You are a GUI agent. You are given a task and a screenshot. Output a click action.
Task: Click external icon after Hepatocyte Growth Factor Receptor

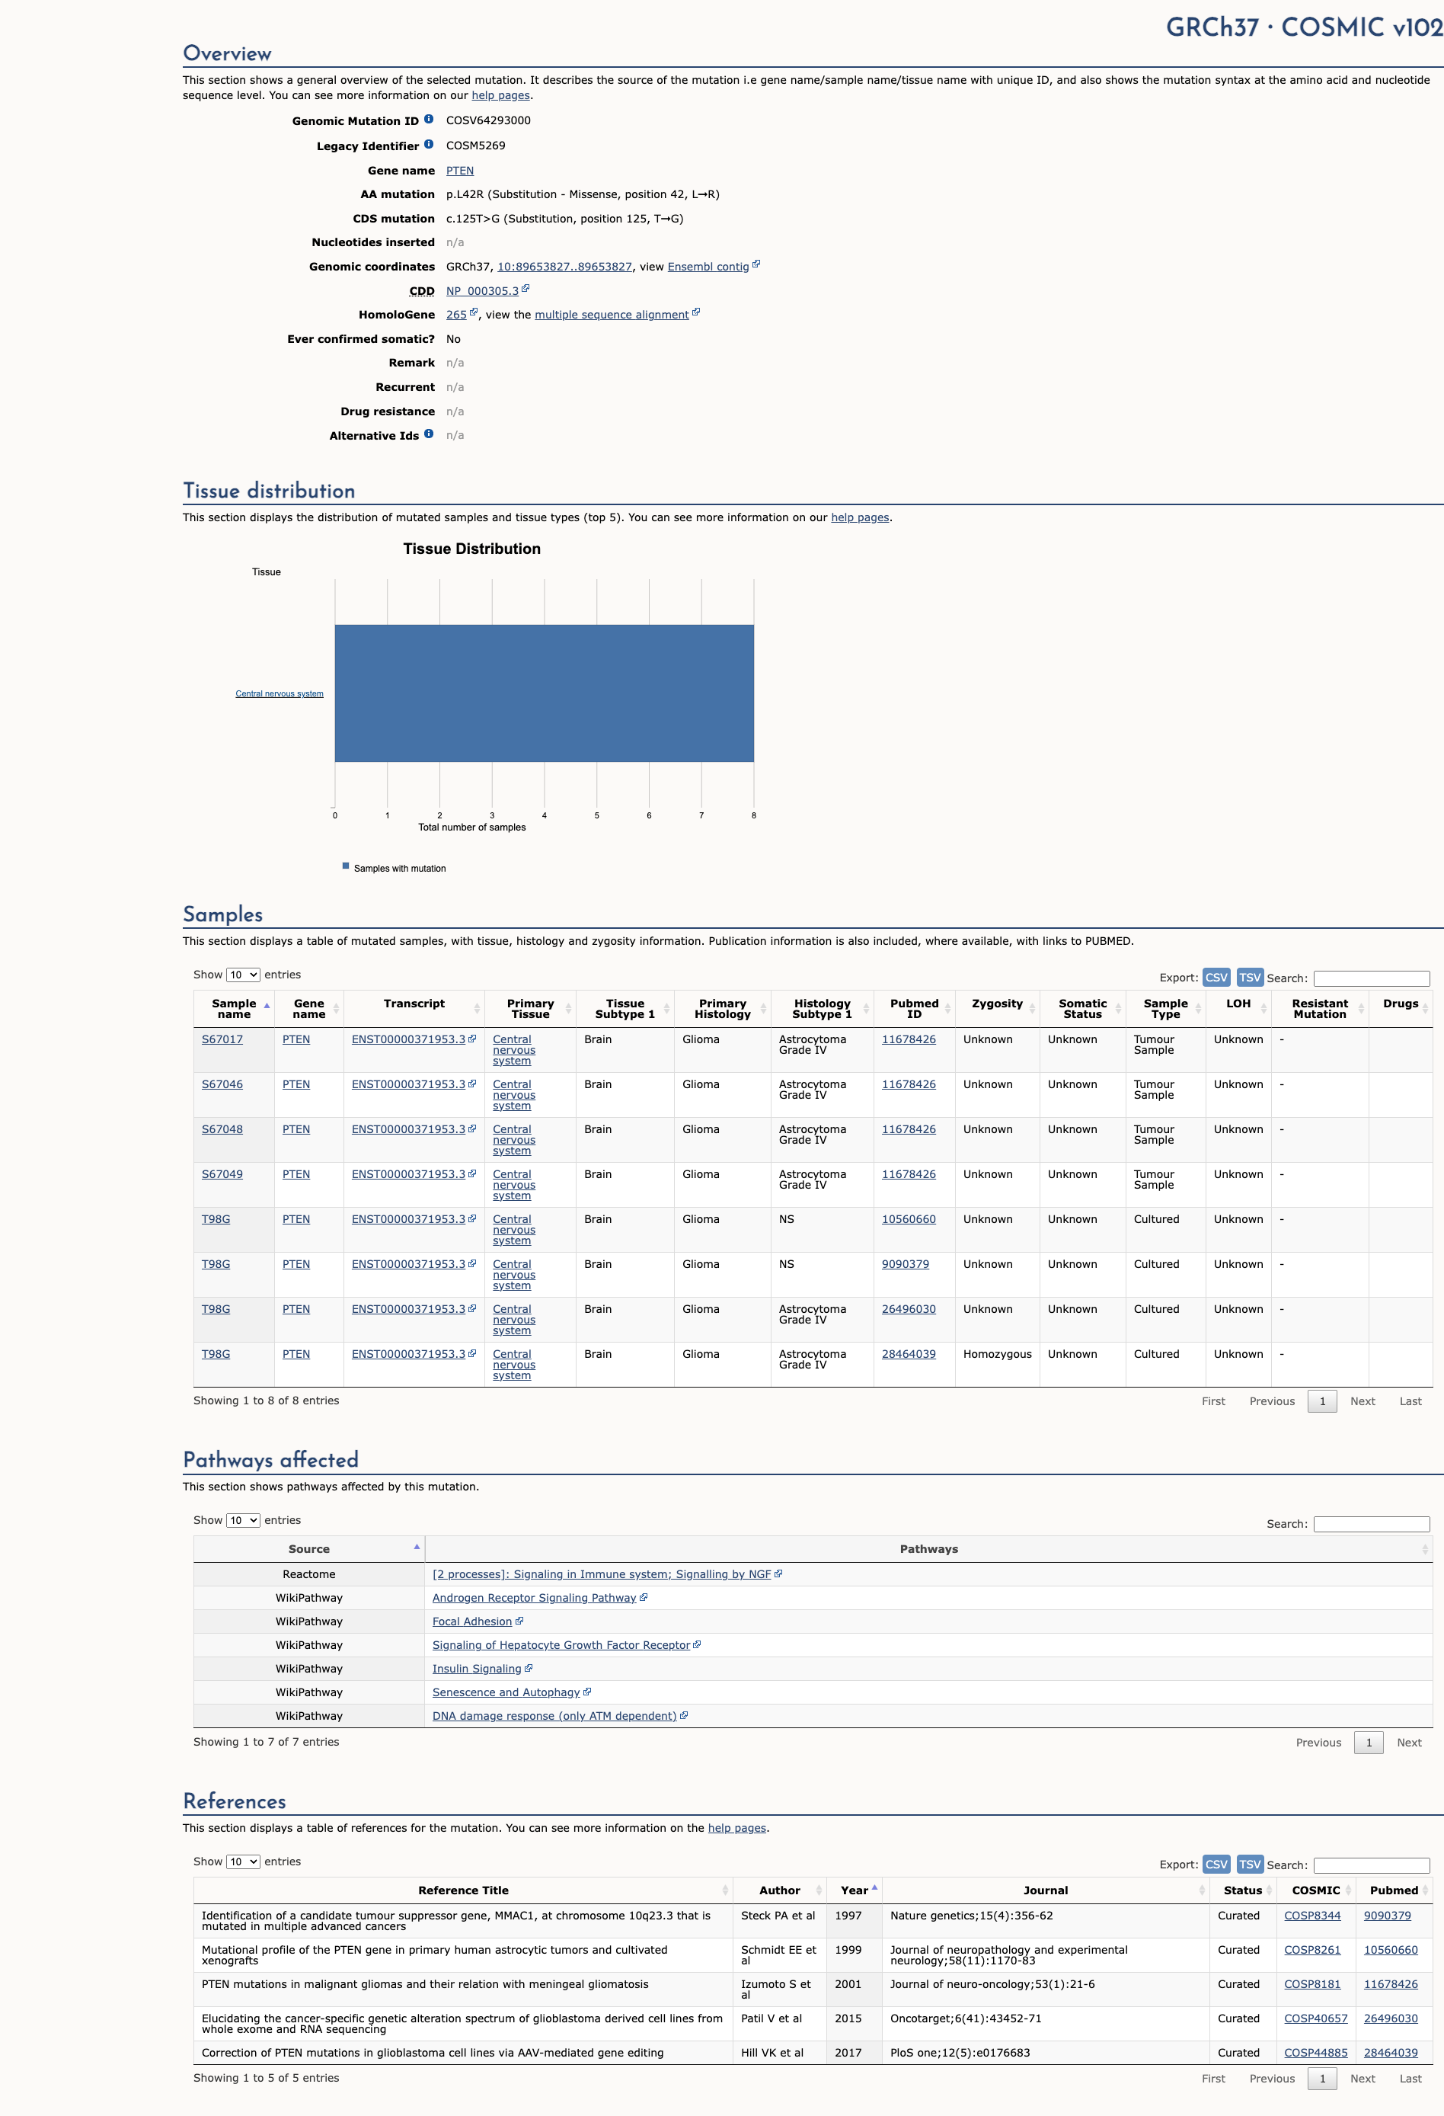coord(697,1644)
